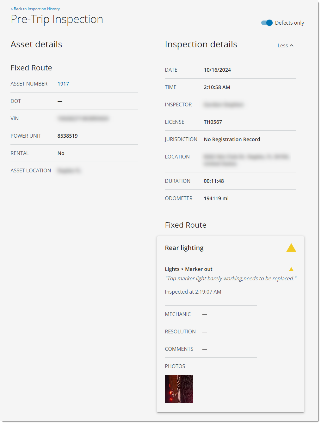Click the PHOTOS label
The width and height of the screenshot is (321, 424).
[175, 366]
